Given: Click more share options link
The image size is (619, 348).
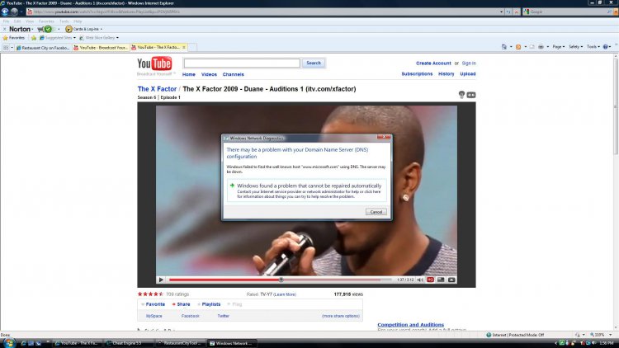Looking at the screenshot, I should pyautogui.click(x=340, y=316).
